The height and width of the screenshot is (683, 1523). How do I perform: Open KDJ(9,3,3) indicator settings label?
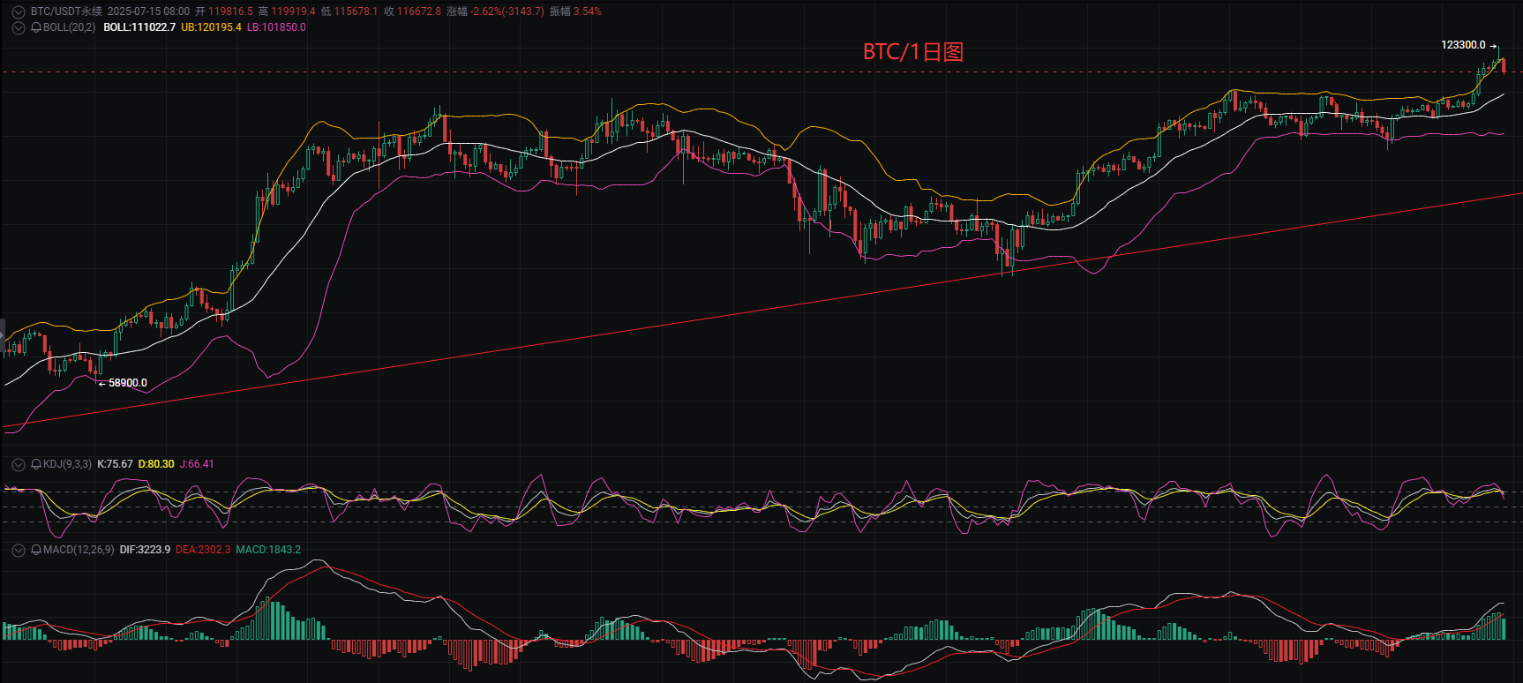tap(67, 464)
